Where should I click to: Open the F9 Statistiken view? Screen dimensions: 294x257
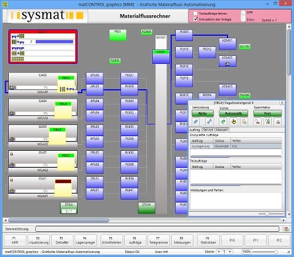pyautogui.click(x=208, y=241)
